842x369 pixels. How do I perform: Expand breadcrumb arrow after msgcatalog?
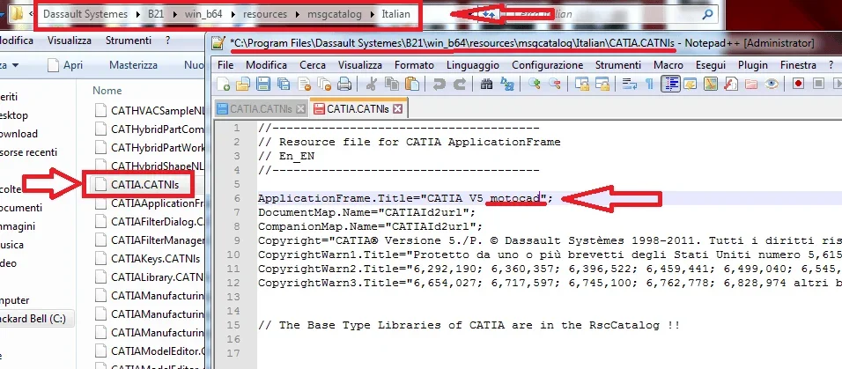tap(373, 15)
